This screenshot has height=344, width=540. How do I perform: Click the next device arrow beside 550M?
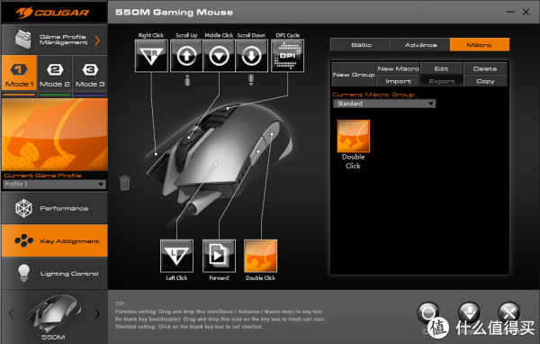(x=97, y=313)
